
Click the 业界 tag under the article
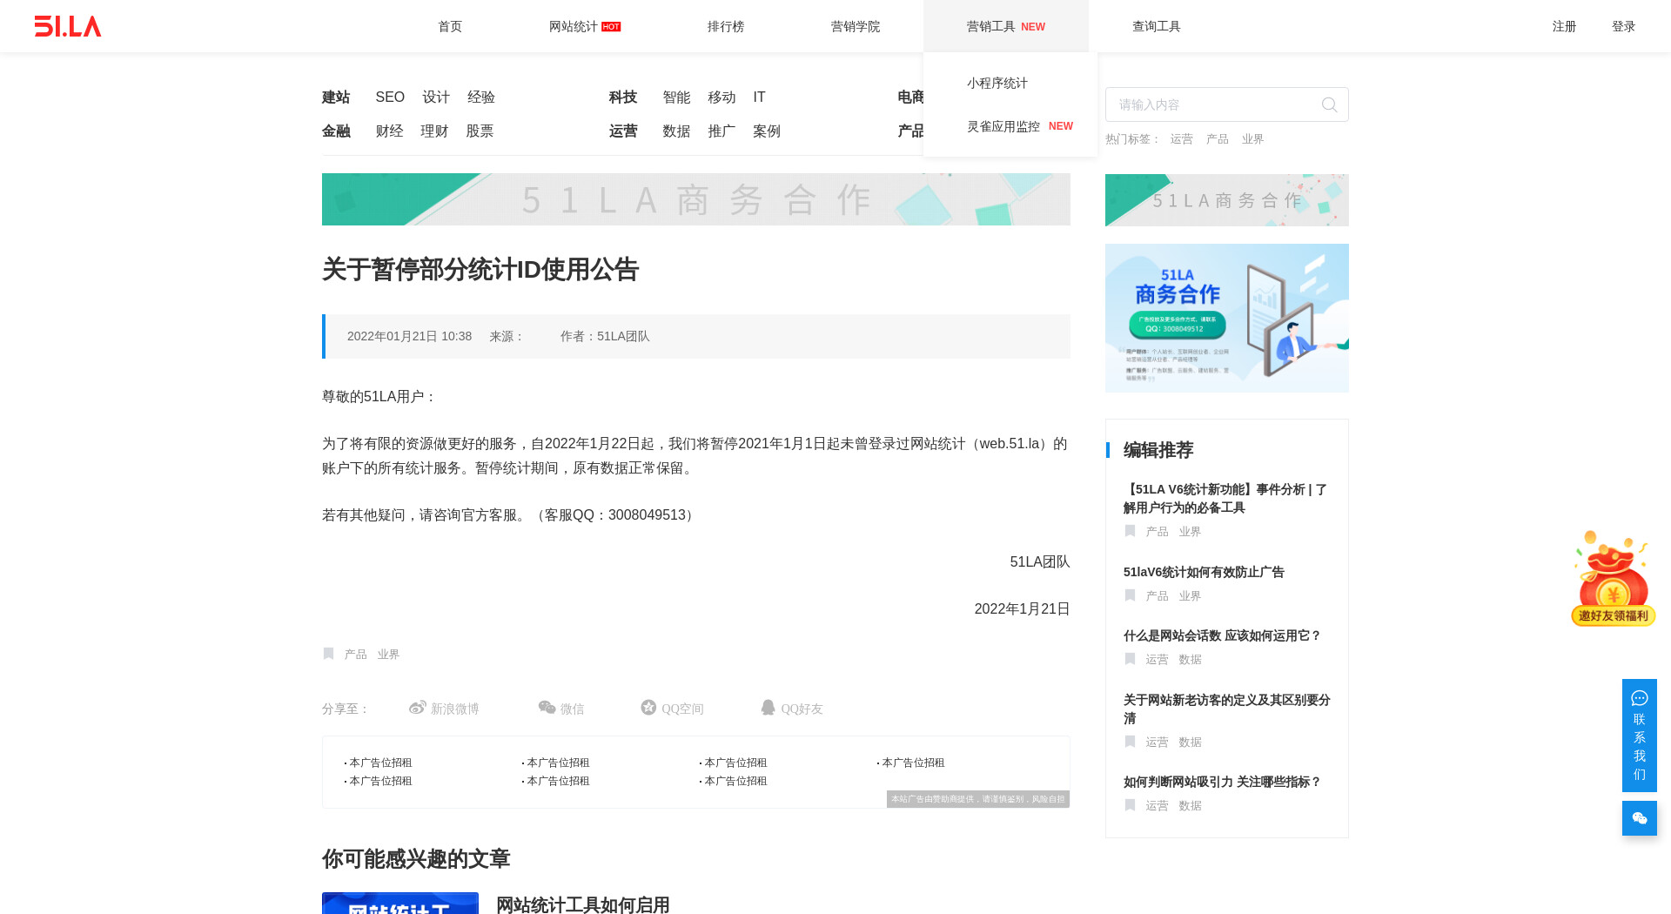click(388, 654)
